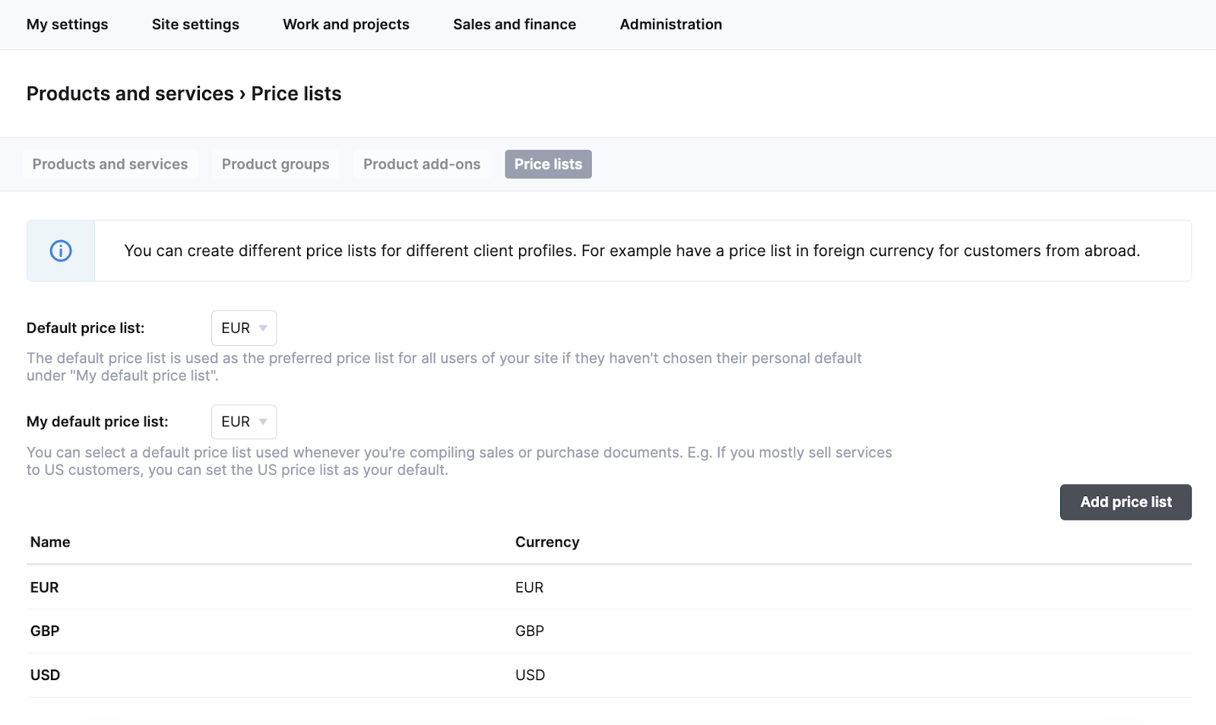Open the My default price list dropdown

click(244, 422)
